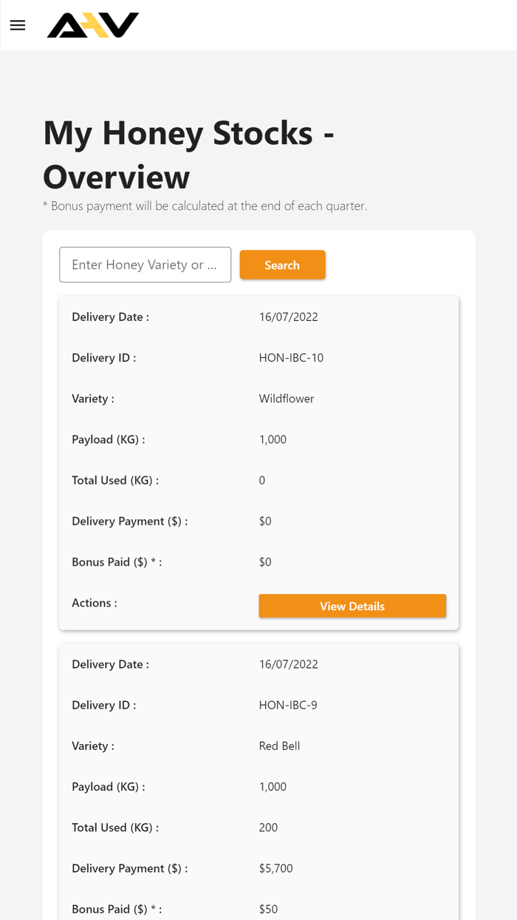Click the Actions label in first card

[95, 603]
